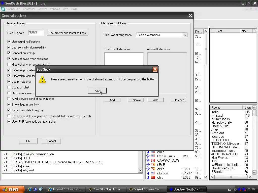This screenshot has height=193, width=258.
Task: Click Cancel in General options window
Action: (51, 141)
